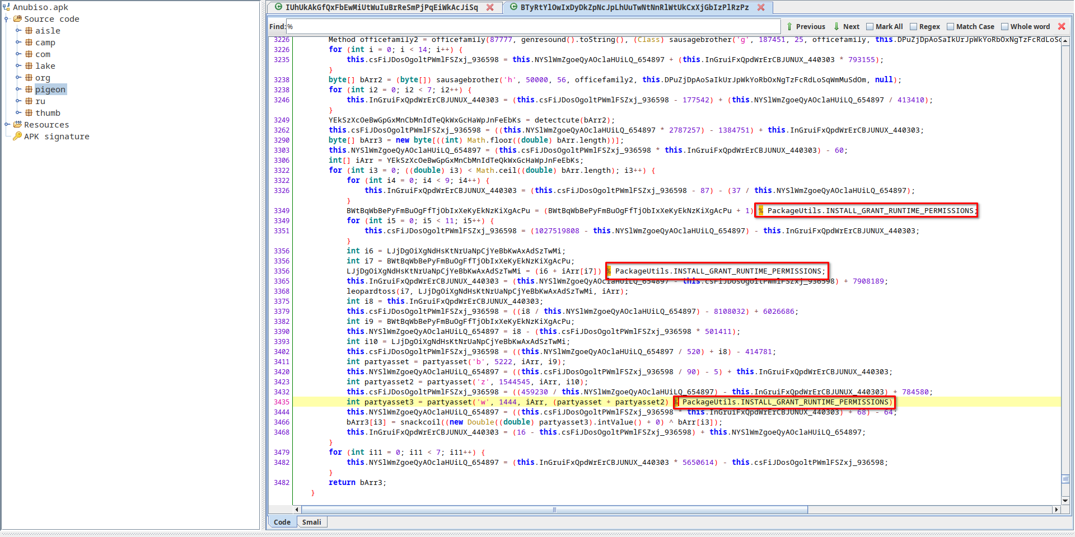Image resolution: width=1075 pixels, height=537 pixels.
Task: Click the lake package icon
Action: [29, 66]
